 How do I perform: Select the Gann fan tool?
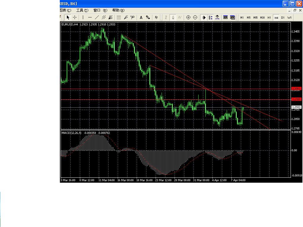click(x=111, y=17)
